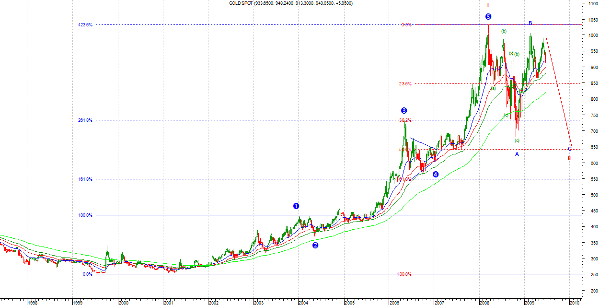Screen dimensions: 599x305
Task: Click the red wave II label
Action: coord(569,158)
